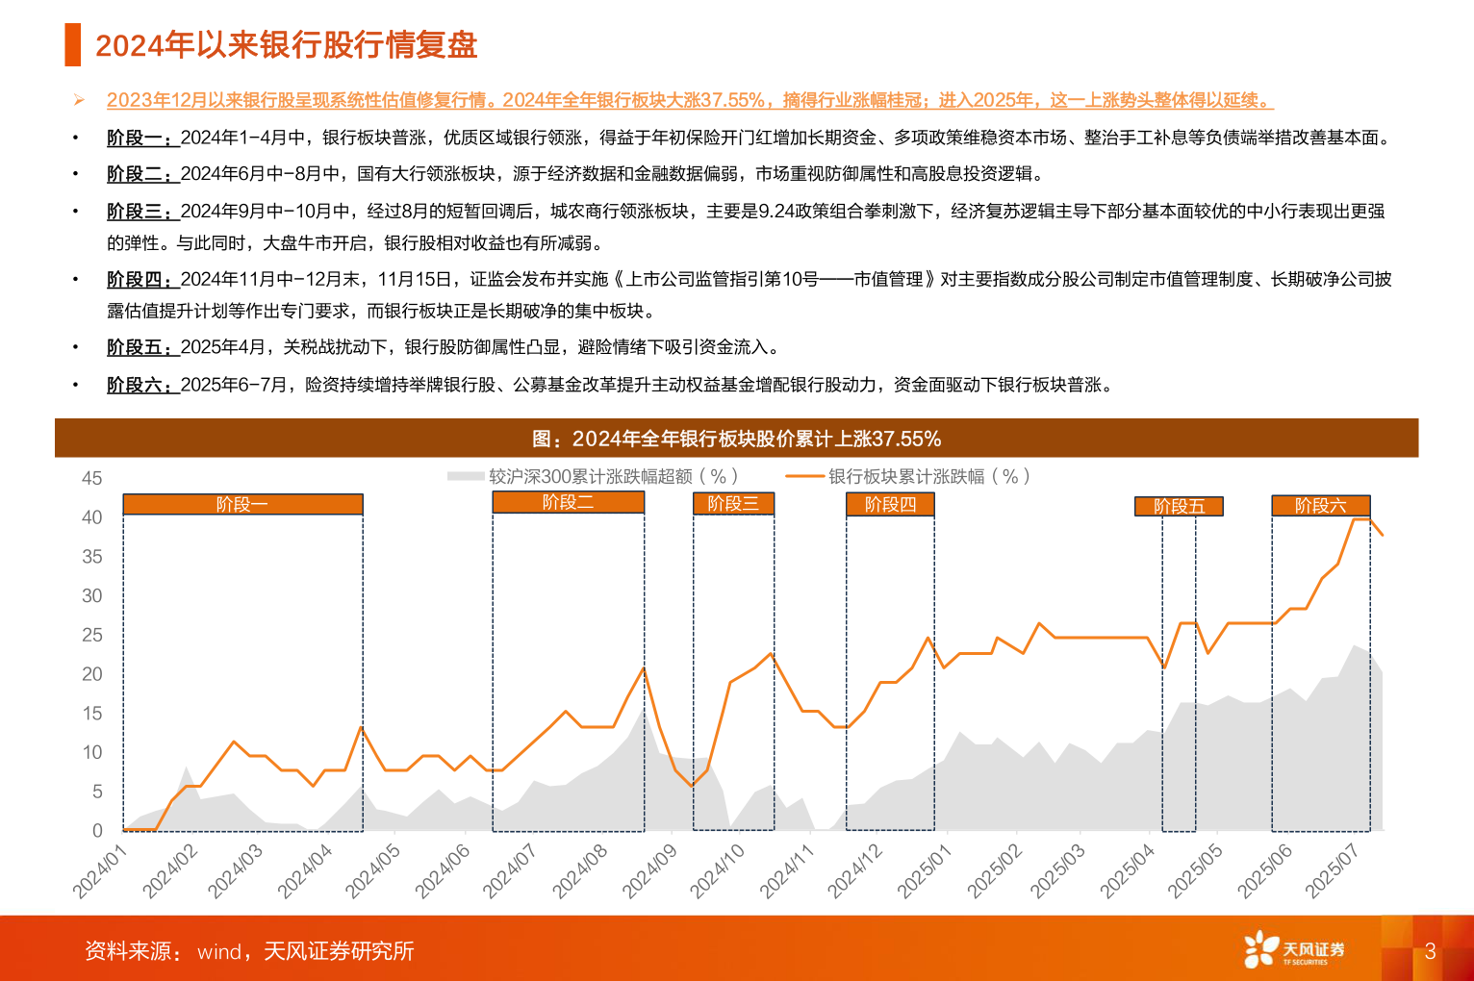1474x981 pixels.
Task: Click the orange 阶段六 label box in chart
Action: click(x=1320, y=505)
